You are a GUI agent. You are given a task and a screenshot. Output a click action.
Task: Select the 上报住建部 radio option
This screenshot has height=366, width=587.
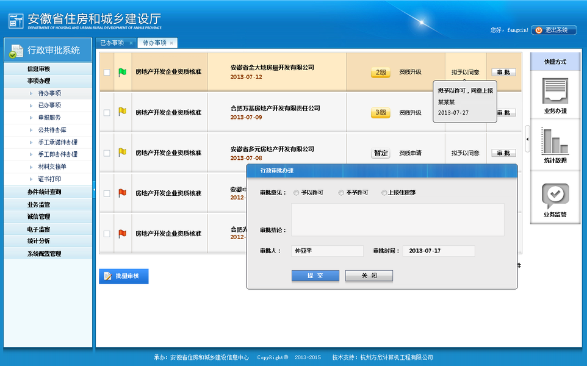(x=384, y=193)
